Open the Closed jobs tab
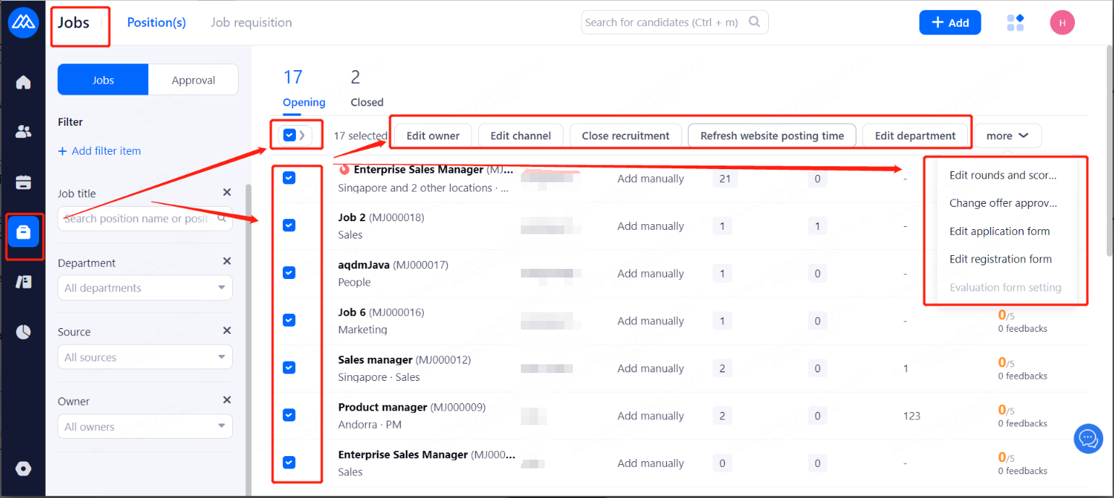Viewport: 1114px width, 498px height. click(x=367, y=88)
